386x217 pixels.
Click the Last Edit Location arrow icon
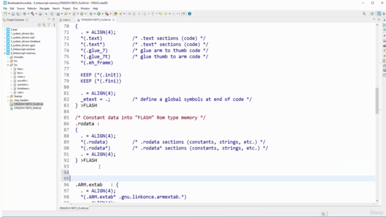[160, 14]
